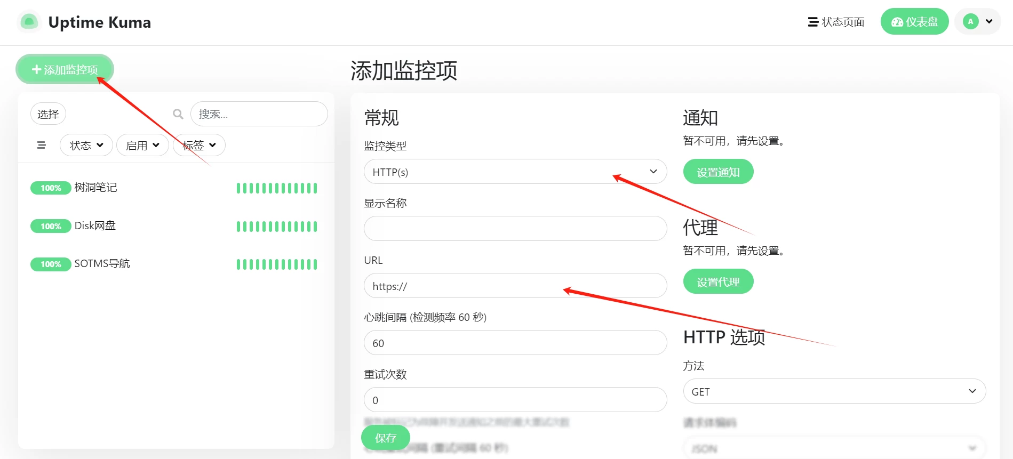Focus the 心跳间隔 field showing 60
The width and height of the screenshot is (1013, 459).
pyautogui.click(x=515, y=343)
